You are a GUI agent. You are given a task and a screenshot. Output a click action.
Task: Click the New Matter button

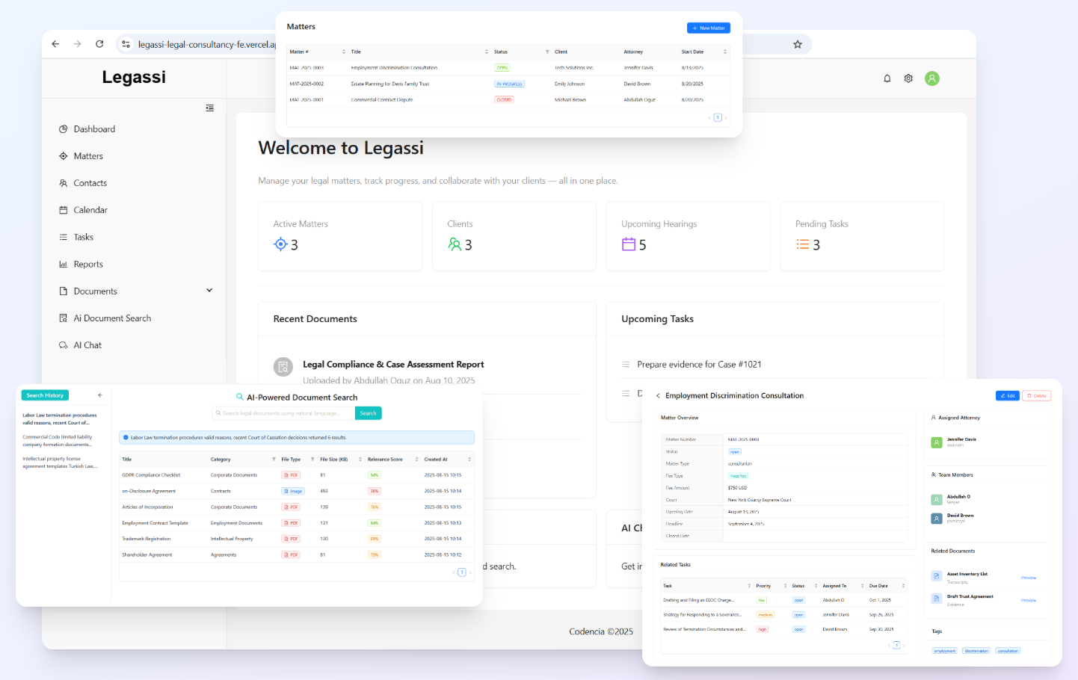[x=708, y=28]
